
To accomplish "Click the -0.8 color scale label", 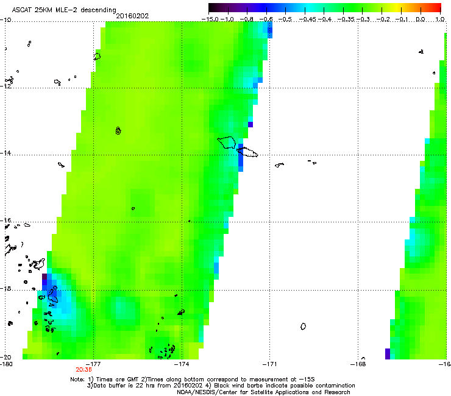I will (x=246, y=19).
